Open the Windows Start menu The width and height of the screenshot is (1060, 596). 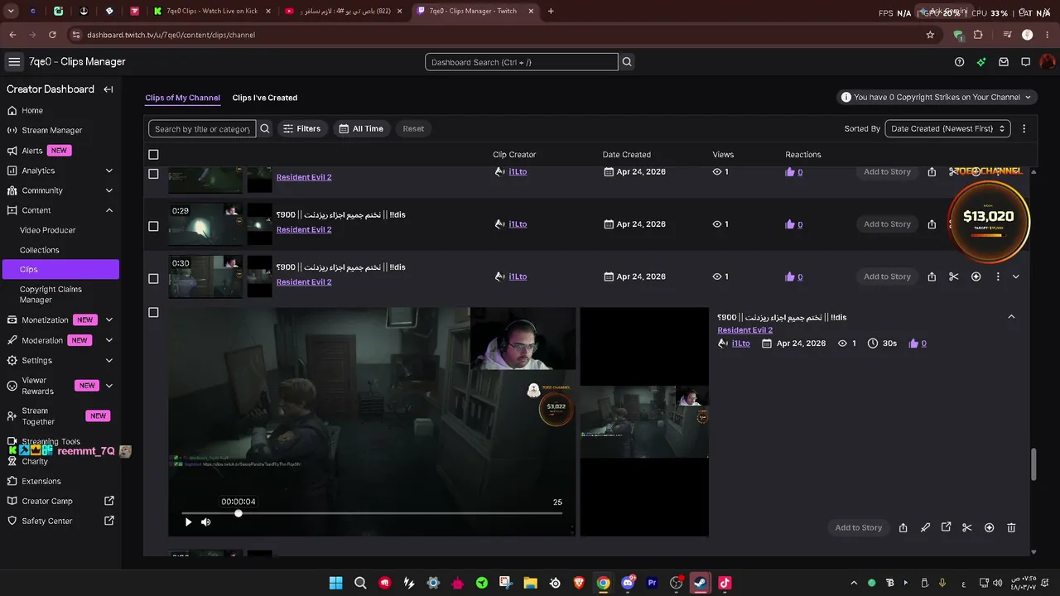[x=335, y=583]
